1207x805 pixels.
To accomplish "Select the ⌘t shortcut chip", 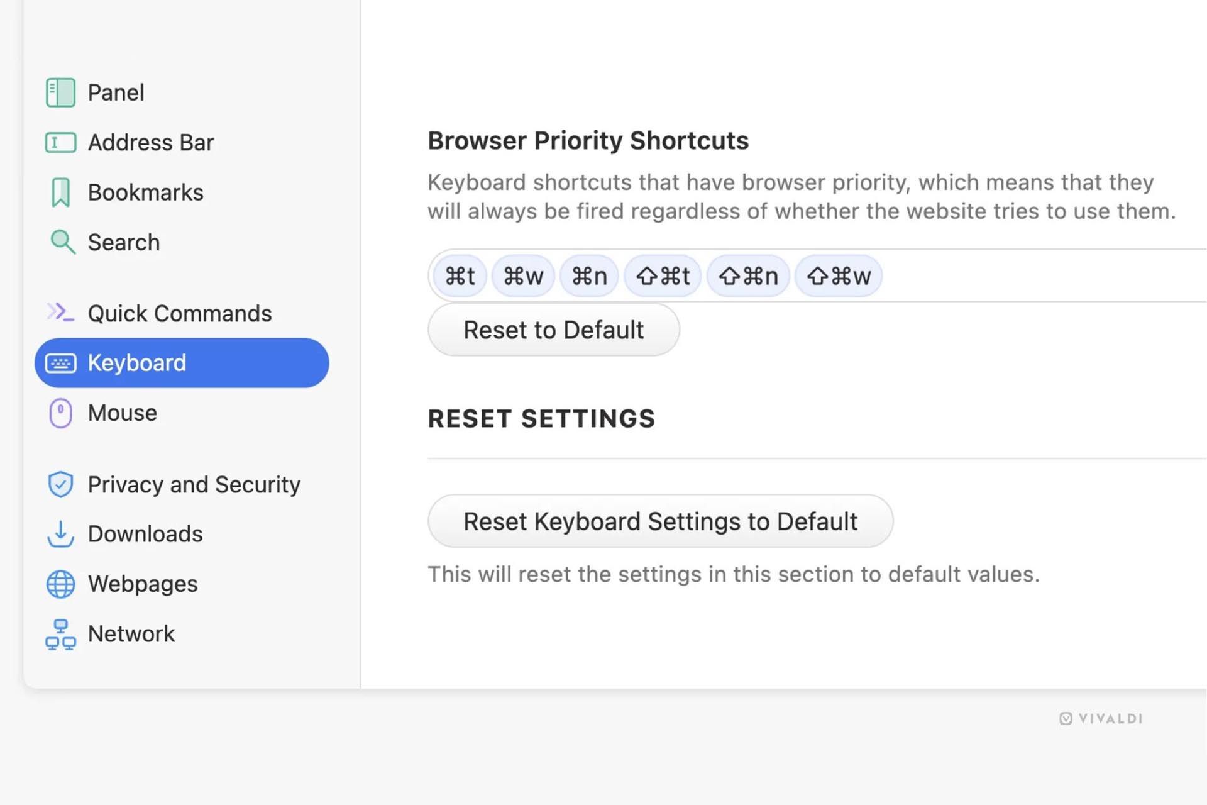I will [460, 276].
